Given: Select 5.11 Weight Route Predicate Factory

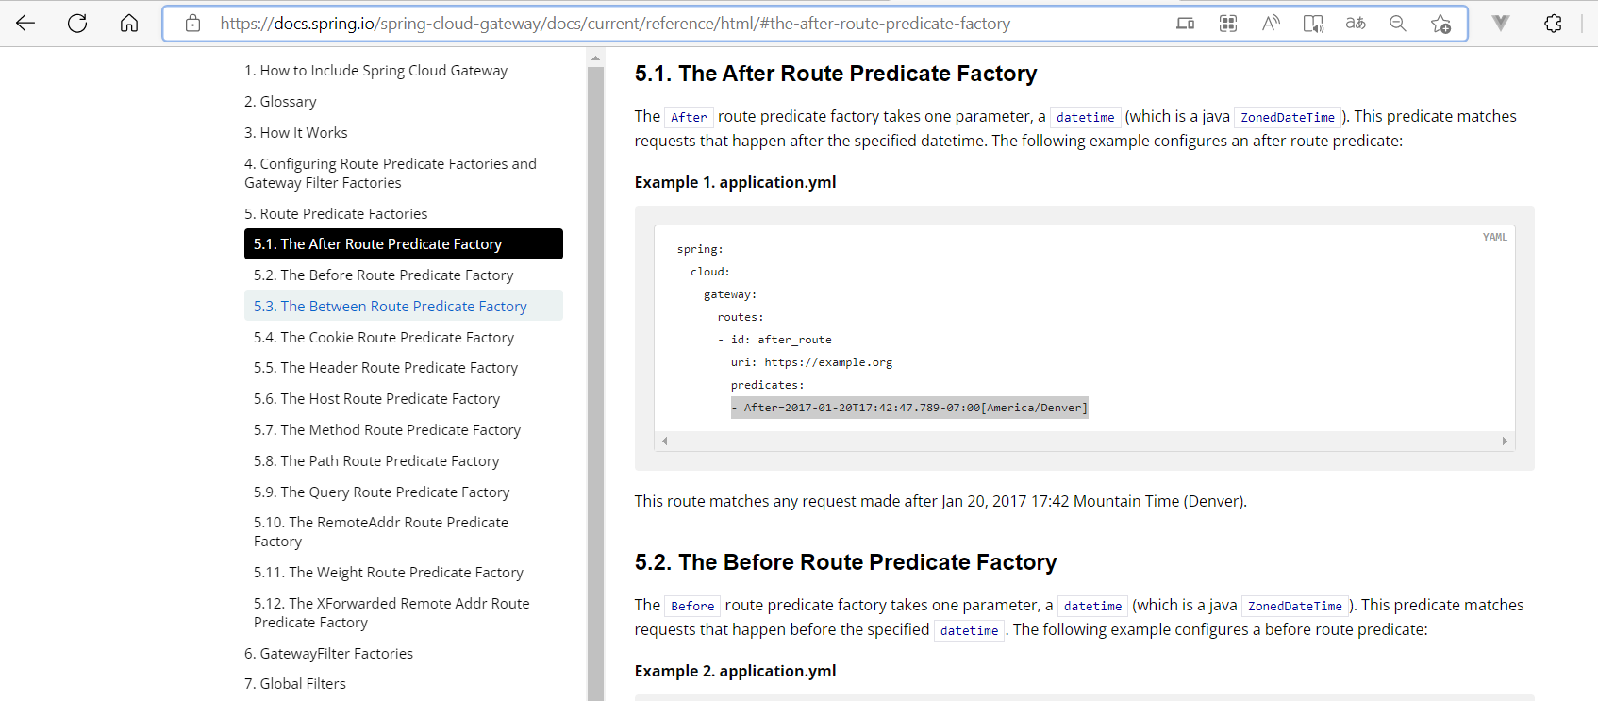Looking at the screenshot, I should click(388, 572).
